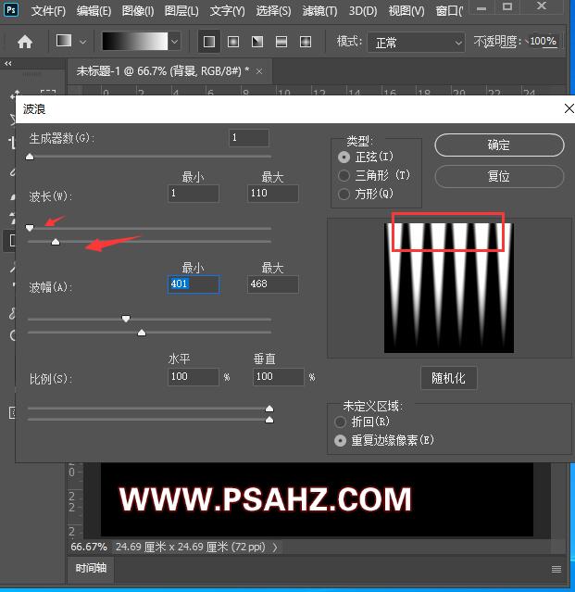Select the Angle gradient icon

point(256,42)
